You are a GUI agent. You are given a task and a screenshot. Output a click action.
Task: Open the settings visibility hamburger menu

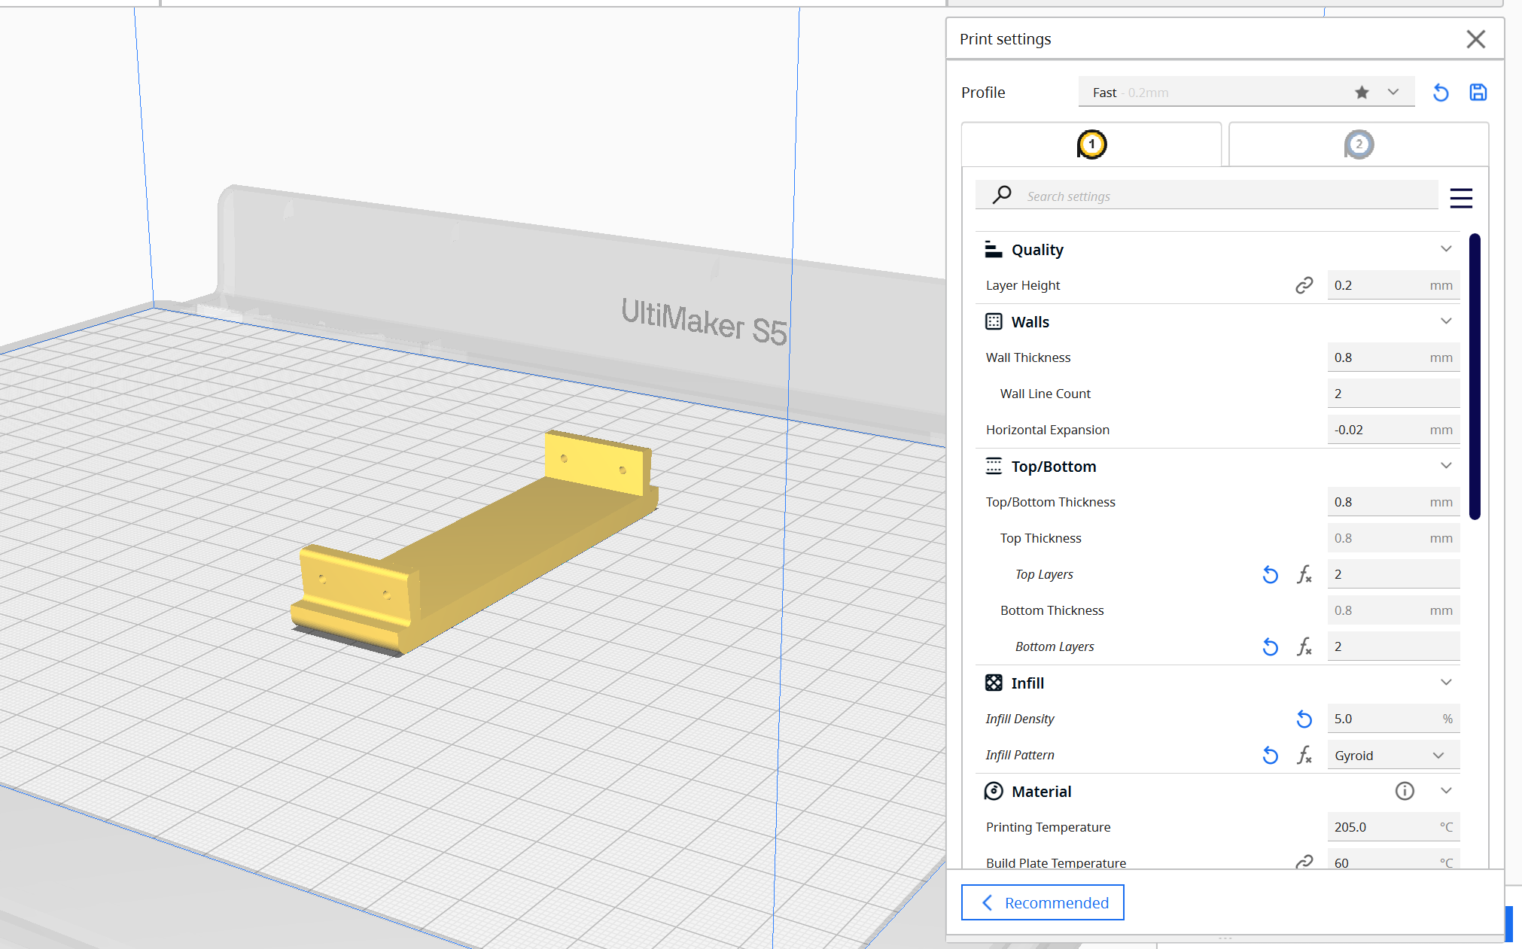click(1460, 198)
